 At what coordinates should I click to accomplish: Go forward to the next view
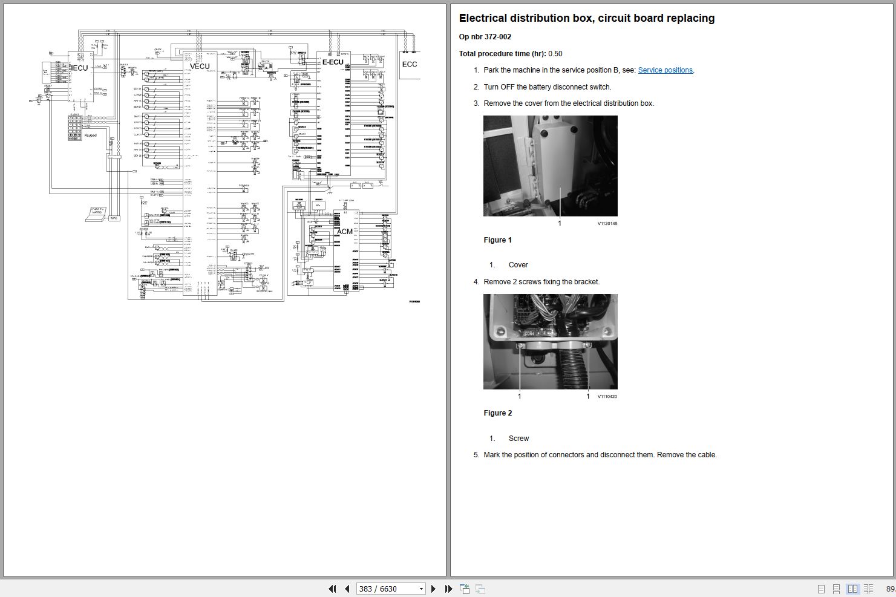coord(480,589)
